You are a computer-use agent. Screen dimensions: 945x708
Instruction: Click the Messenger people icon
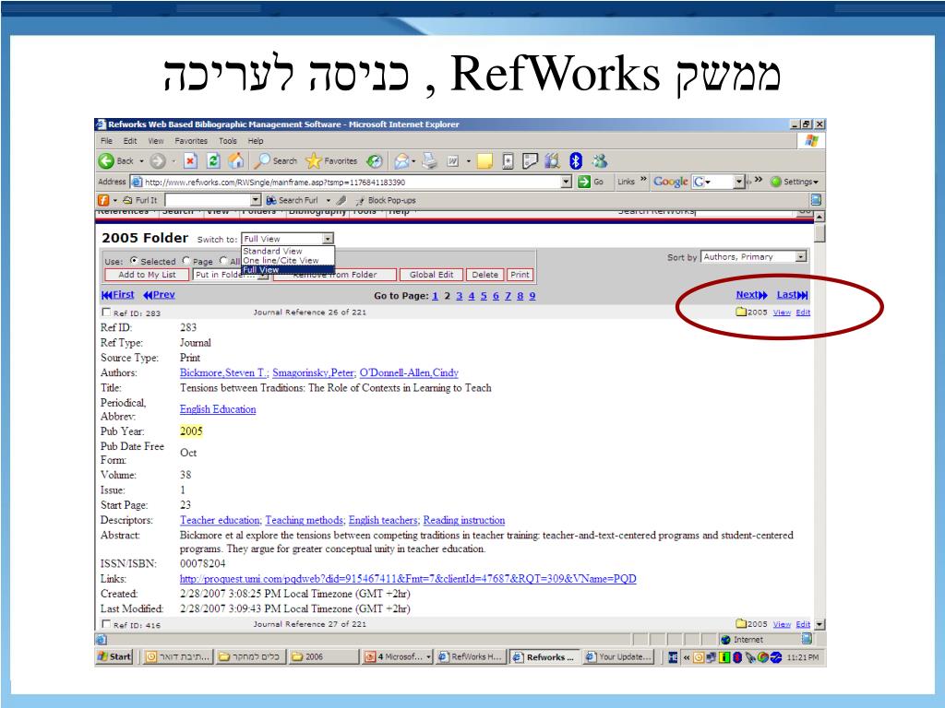click(x=599, y=160)
